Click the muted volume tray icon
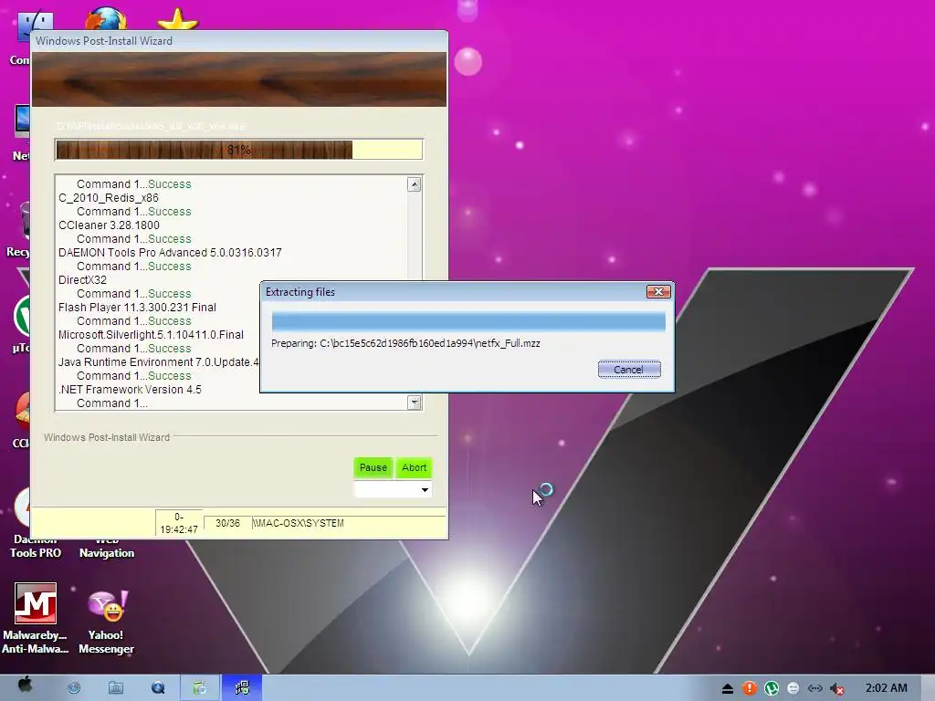The width and height of the screenshot is (935, 701). (x=837, y=689)
